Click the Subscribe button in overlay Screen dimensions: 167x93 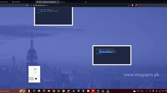tap(31, 79)
